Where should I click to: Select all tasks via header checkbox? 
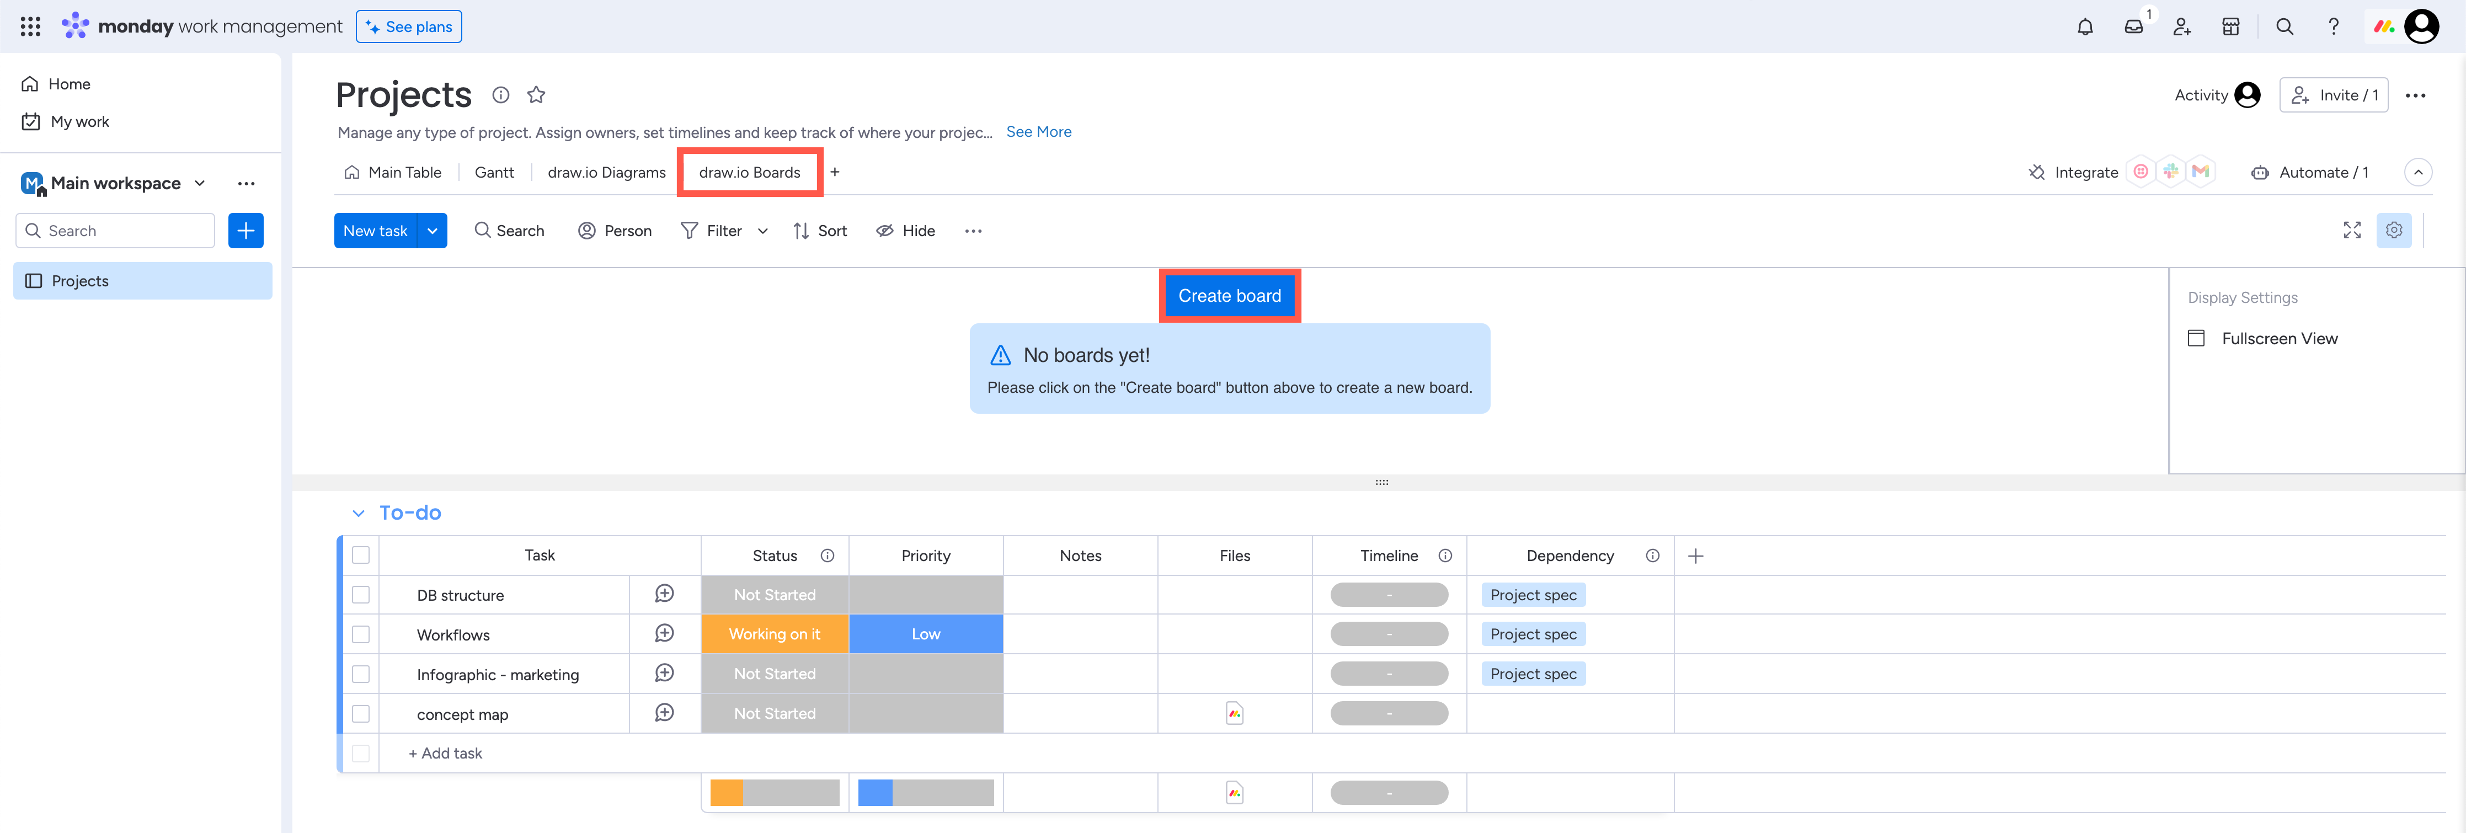(x=361, y=556)
